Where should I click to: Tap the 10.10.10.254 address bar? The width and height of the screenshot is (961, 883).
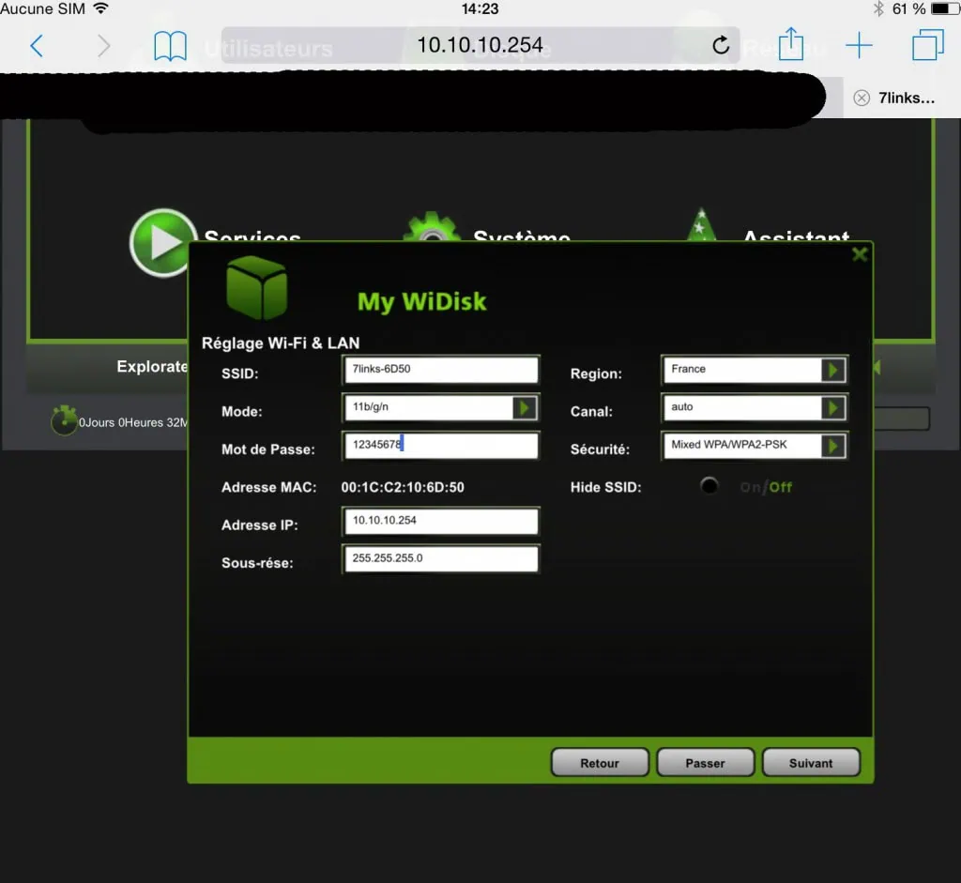tap(480, 46)
